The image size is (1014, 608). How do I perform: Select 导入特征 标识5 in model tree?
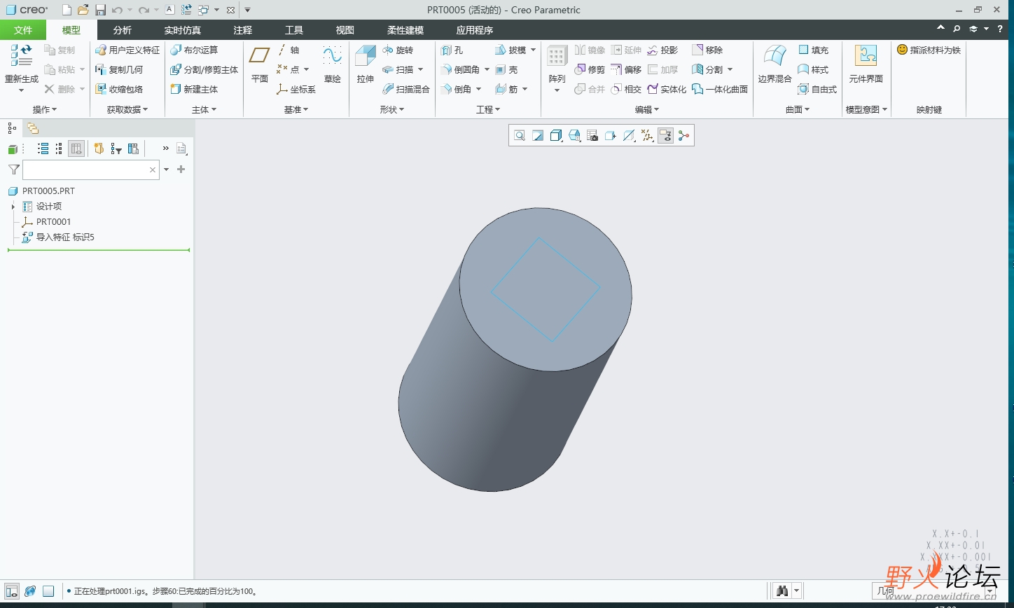pos(59,237)
